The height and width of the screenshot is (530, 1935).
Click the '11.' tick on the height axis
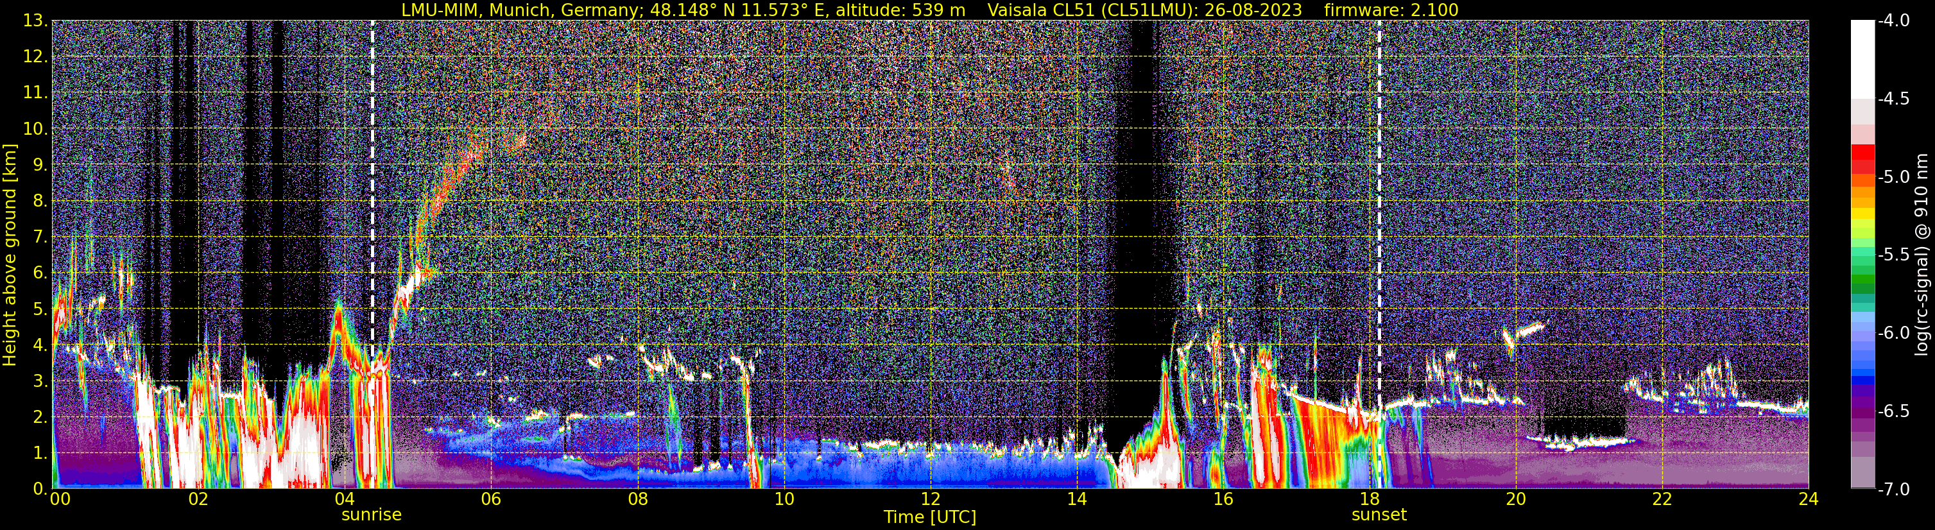tap(35, 93)
